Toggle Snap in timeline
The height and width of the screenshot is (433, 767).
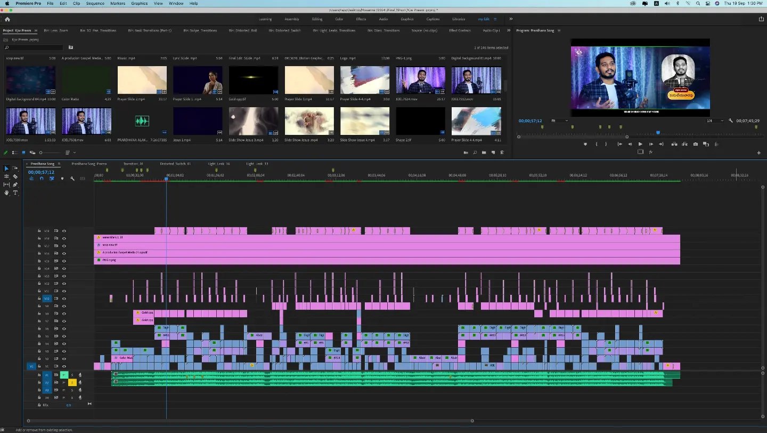point(42,178)
